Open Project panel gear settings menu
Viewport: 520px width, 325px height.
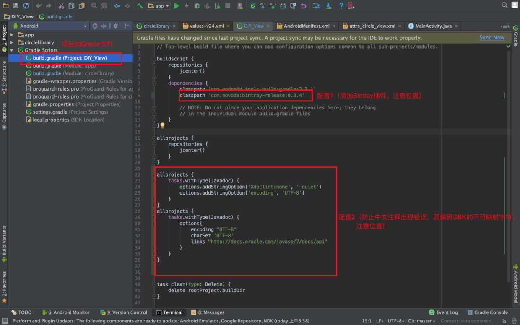point(117,26)
